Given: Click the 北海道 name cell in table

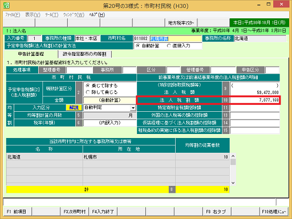Looking at the screenshot, I should (44, 157).
